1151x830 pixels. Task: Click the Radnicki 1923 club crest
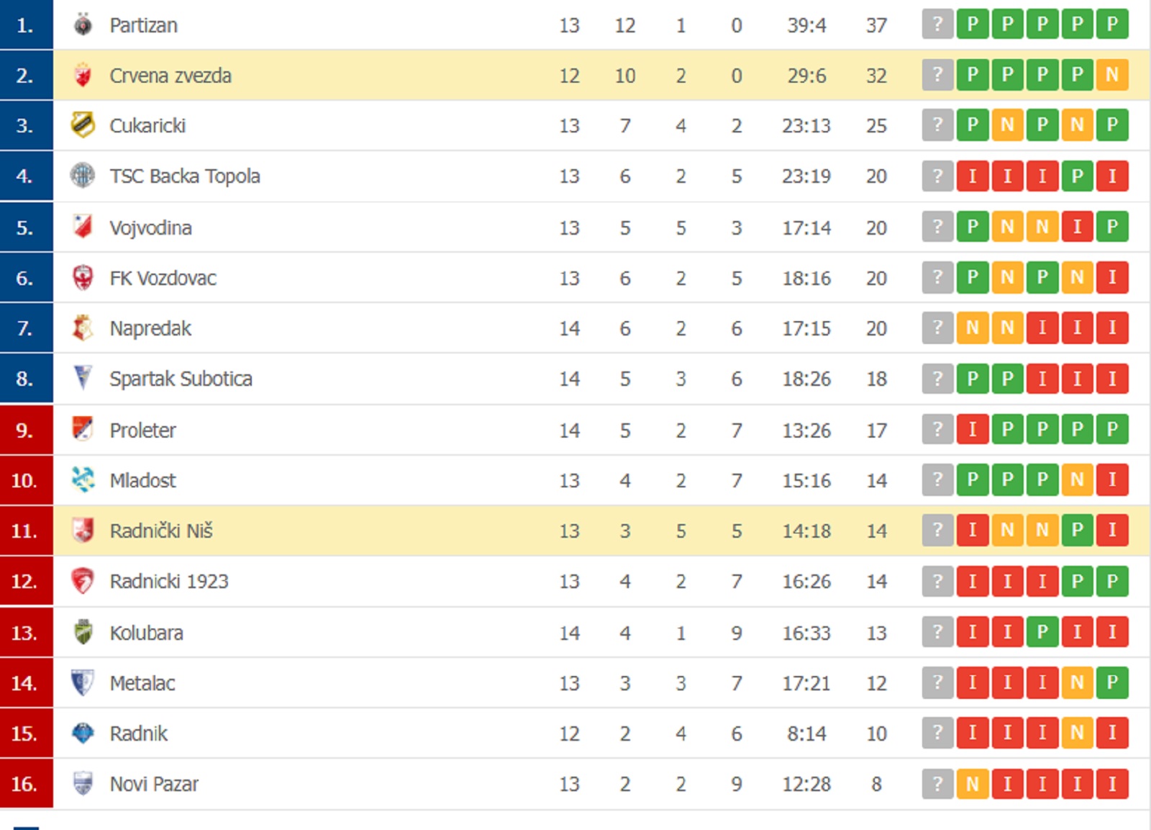click(83, 582)
